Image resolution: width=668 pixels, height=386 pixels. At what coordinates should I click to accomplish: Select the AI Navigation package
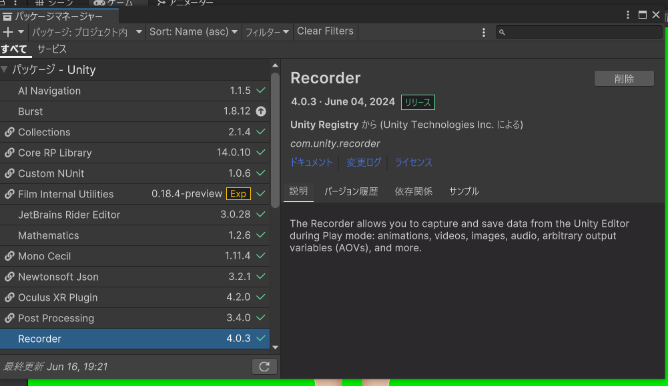[135, 91]
